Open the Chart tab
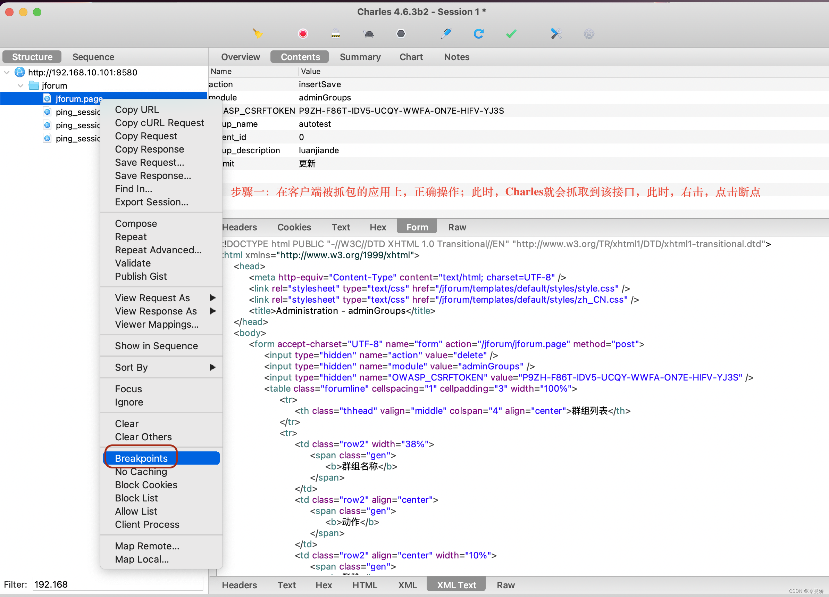This screenshot has width=829, height=597. (411, 57)
